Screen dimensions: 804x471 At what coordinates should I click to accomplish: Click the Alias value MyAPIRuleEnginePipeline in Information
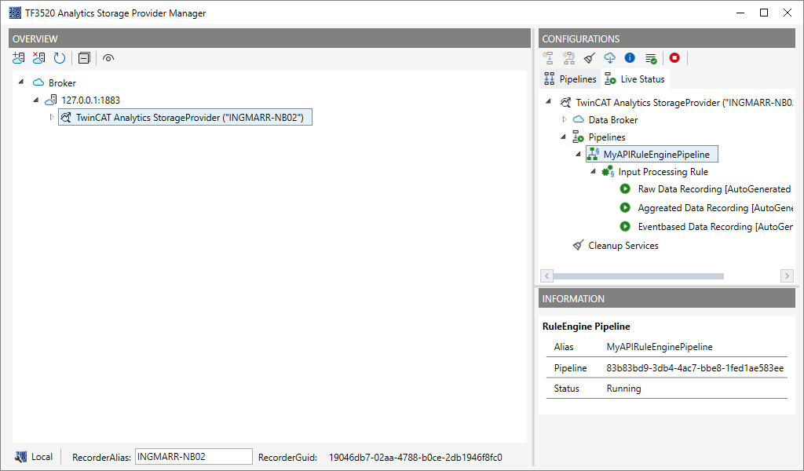click(x=660, y=347)
